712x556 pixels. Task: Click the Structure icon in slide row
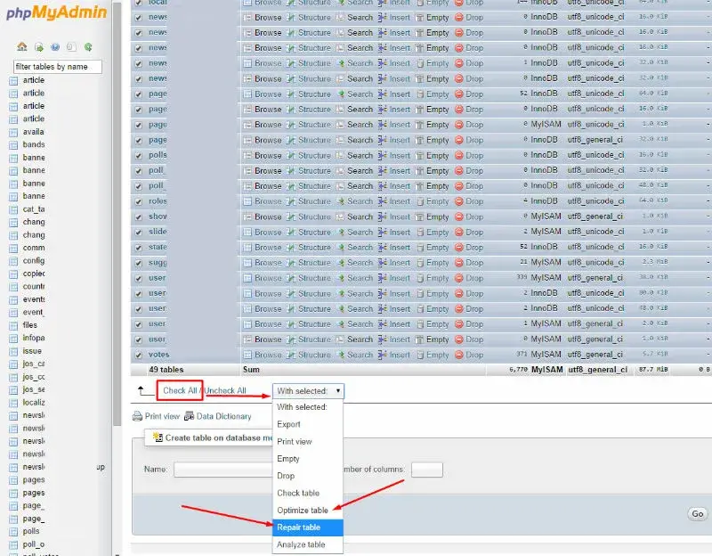coord(291,233)
